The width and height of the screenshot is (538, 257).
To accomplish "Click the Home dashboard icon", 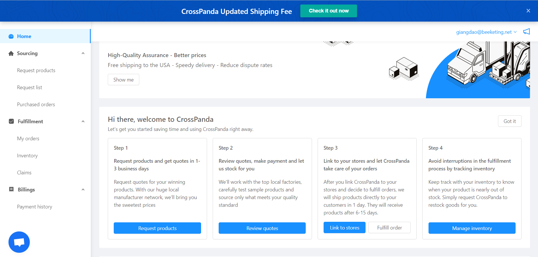I will 11,36.
